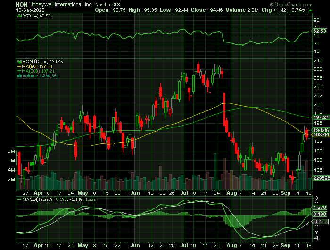Click the green MA(200) legend line marker
The height and width of the screenshot is (250, 330).
point(18,71)
